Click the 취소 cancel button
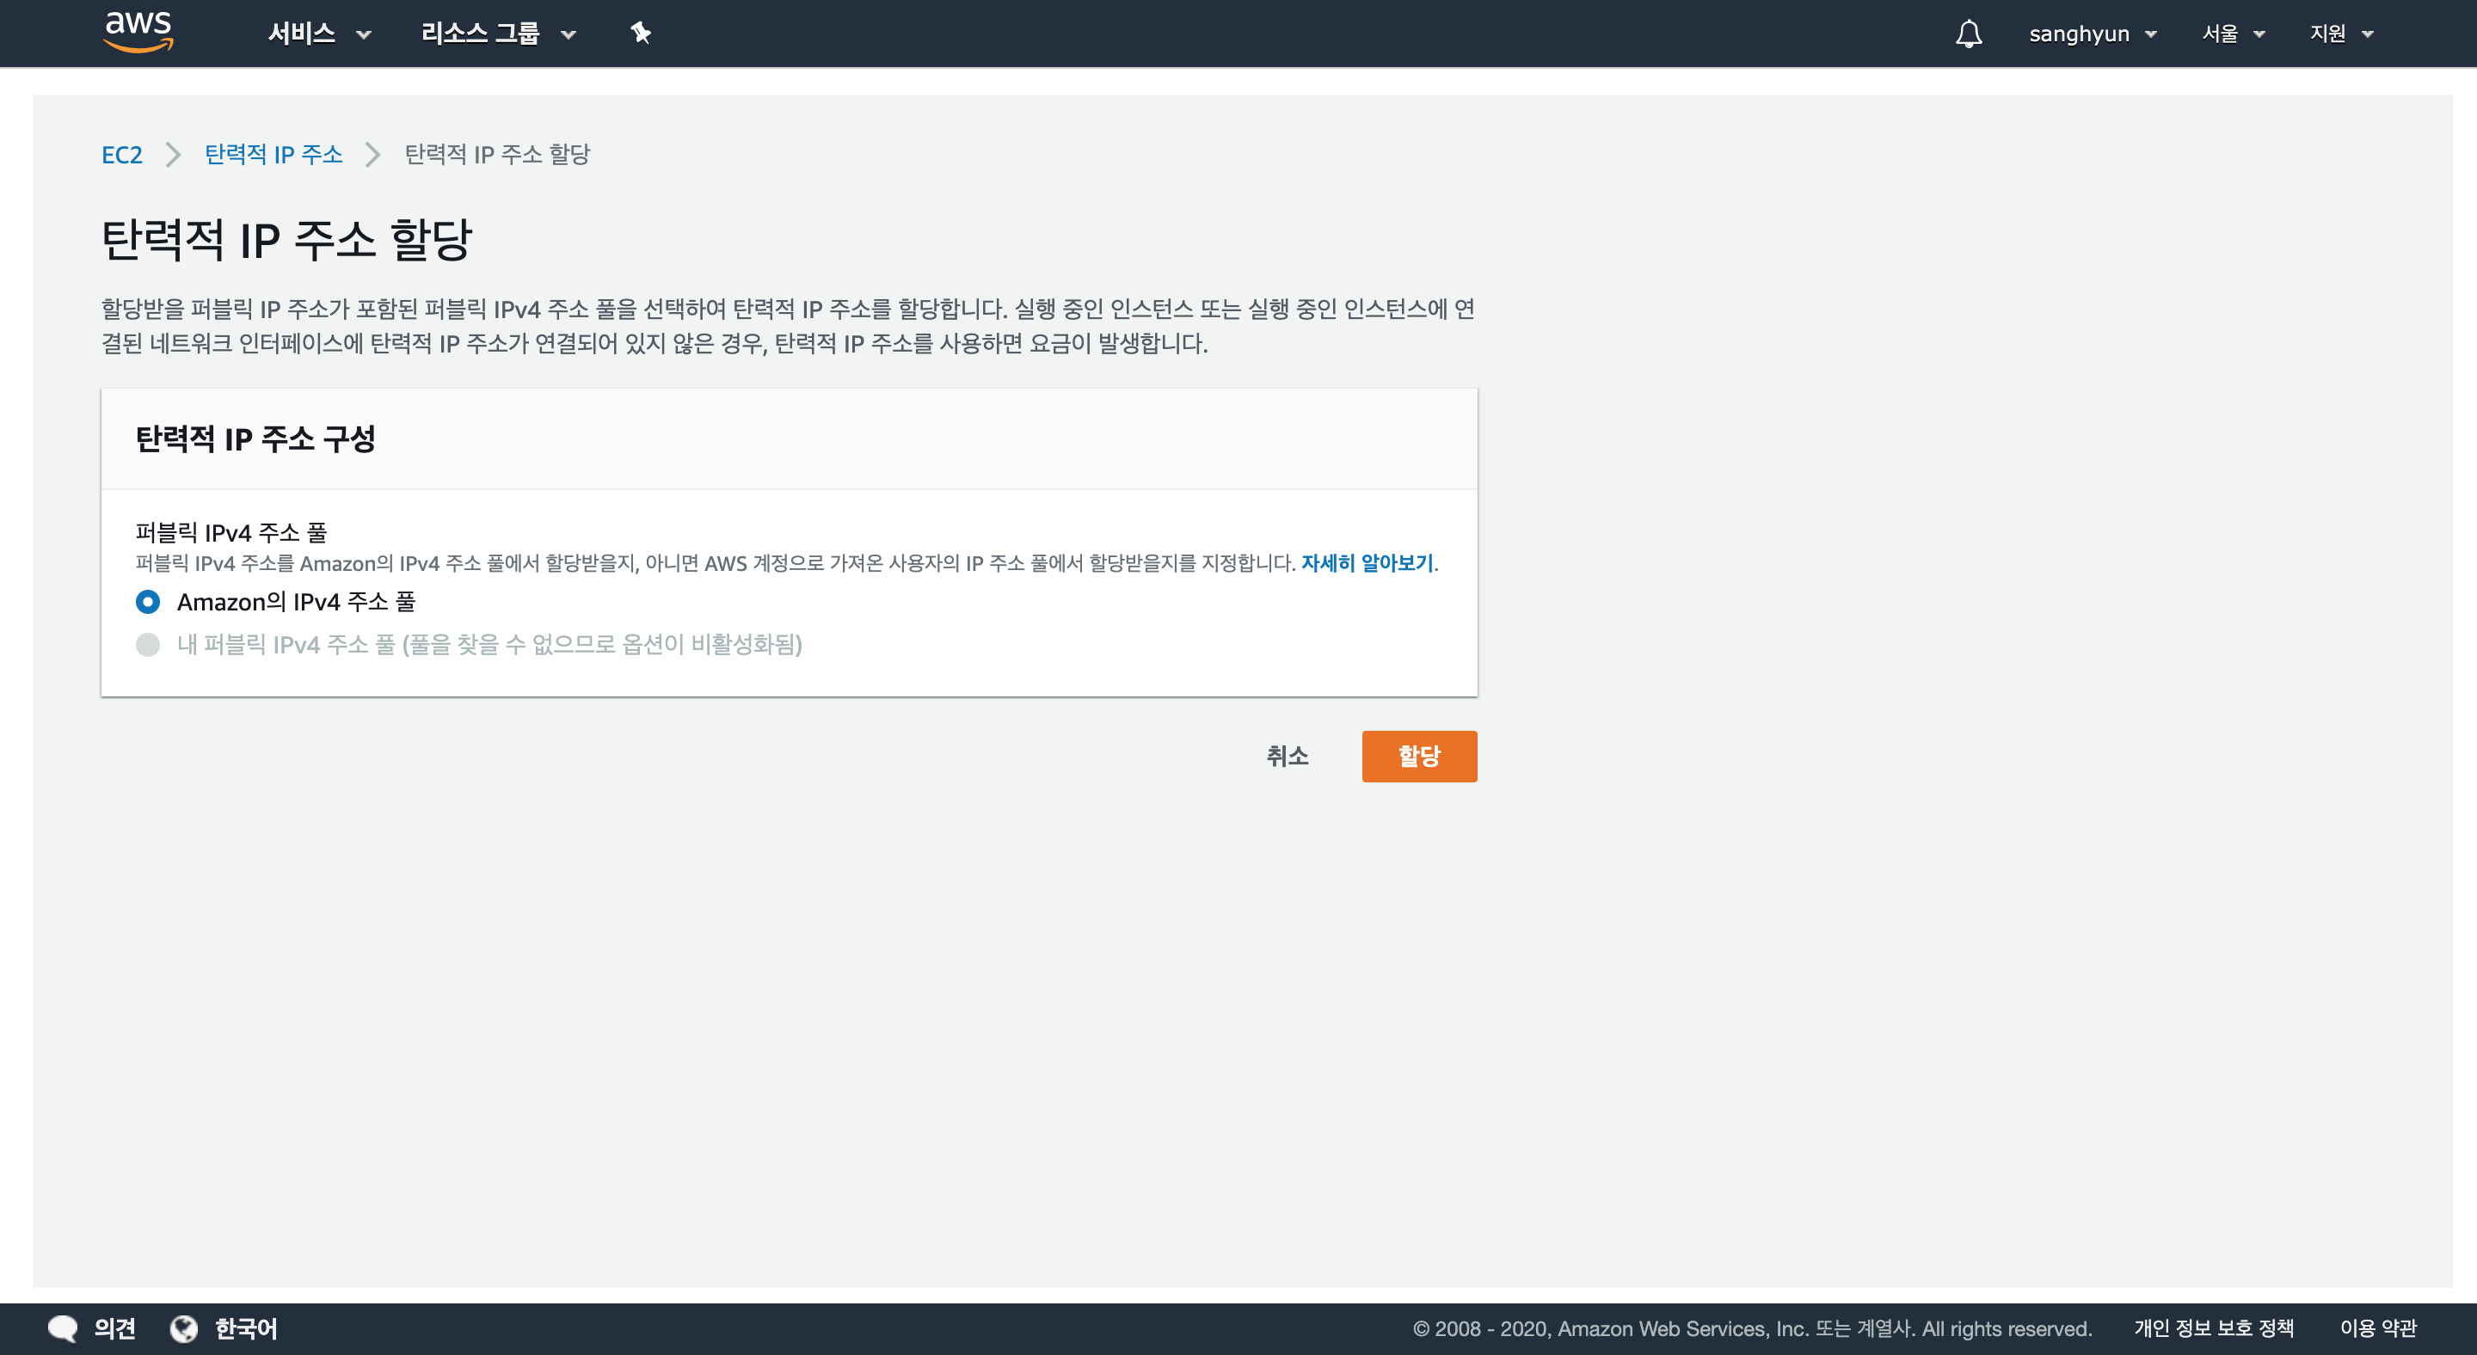 tap(1287, 757)
